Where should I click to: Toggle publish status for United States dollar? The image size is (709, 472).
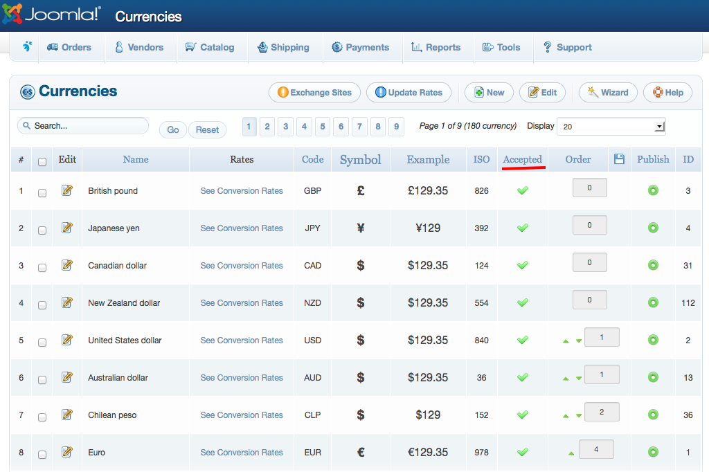653,340
